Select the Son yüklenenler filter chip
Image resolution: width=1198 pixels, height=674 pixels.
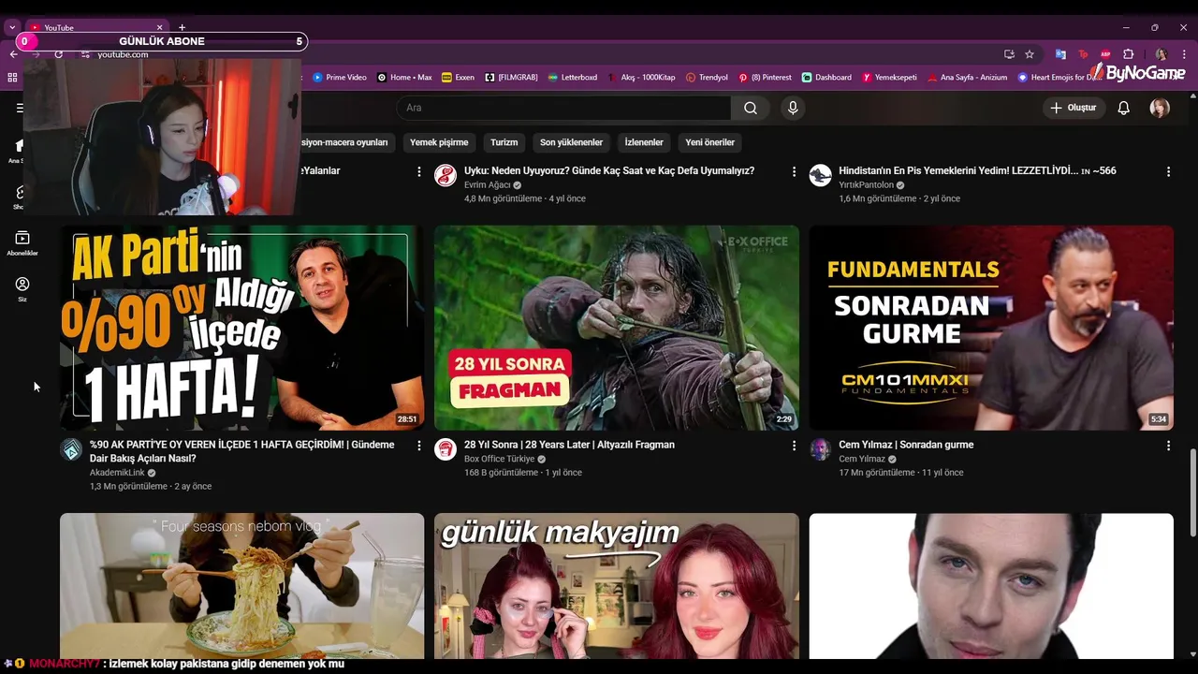click(x=571, y=142)
